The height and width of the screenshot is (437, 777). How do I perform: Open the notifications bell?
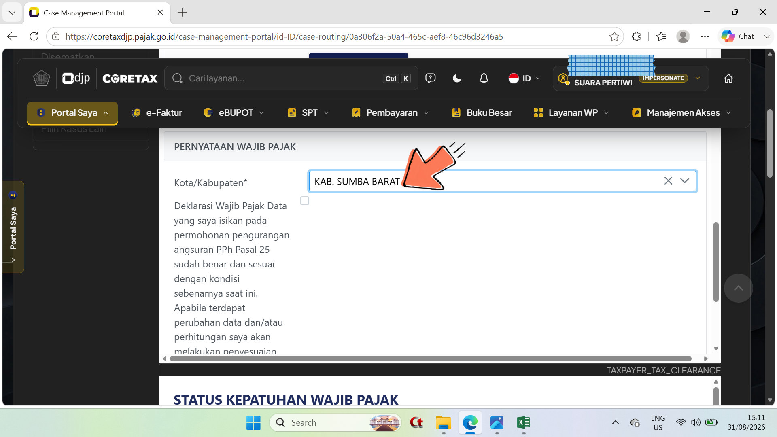click(484, 78)
